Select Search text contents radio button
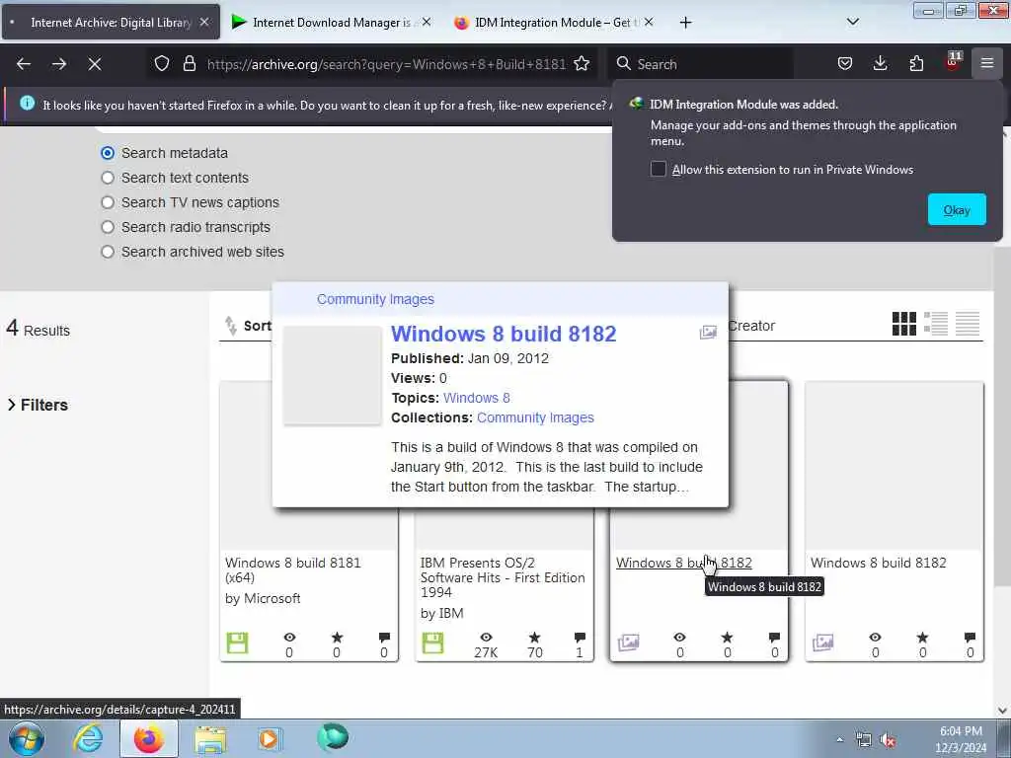1011x758 pixels. (108, 178)
